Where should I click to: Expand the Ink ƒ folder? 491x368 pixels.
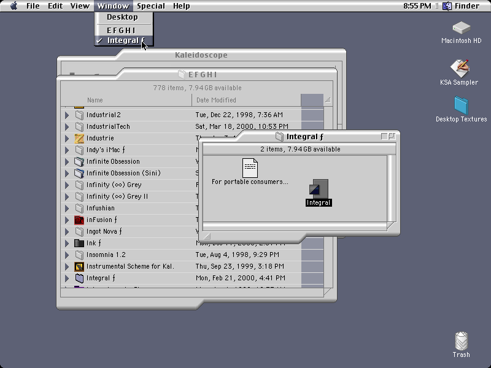[67, 243]
